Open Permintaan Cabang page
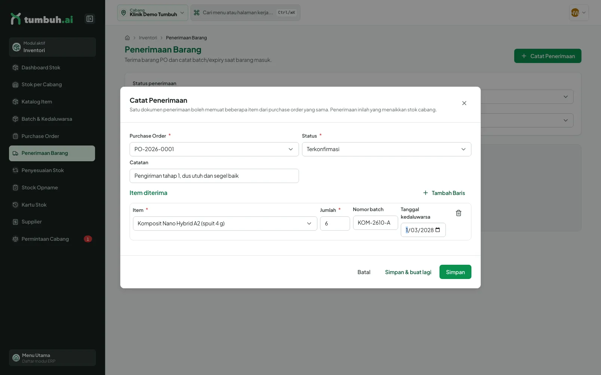The width and height of the screenshot is (601, 375). coord(52,239)
